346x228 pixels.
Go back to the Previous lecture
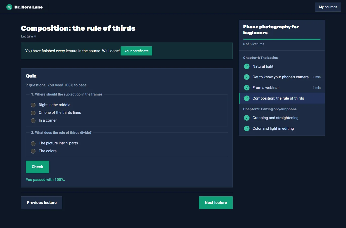pos(42,203)
